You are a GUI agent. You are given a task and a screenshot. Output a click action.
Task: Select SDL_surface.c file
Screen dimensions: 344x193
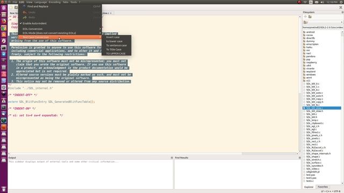point(314,163)
